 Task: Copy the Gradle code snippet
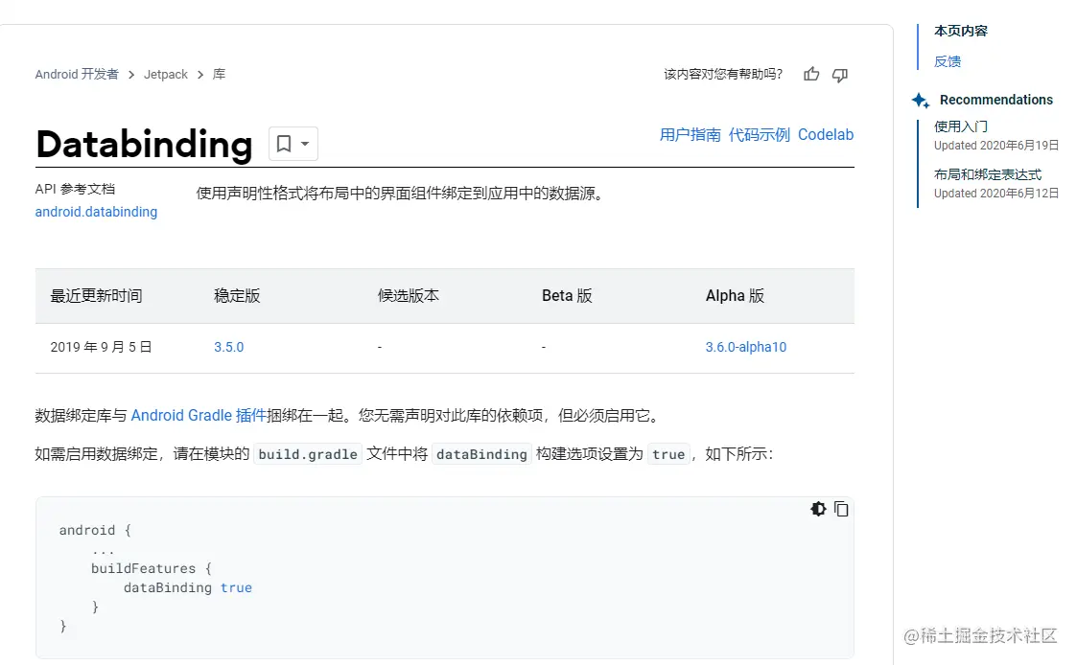(x=841, y=509)
